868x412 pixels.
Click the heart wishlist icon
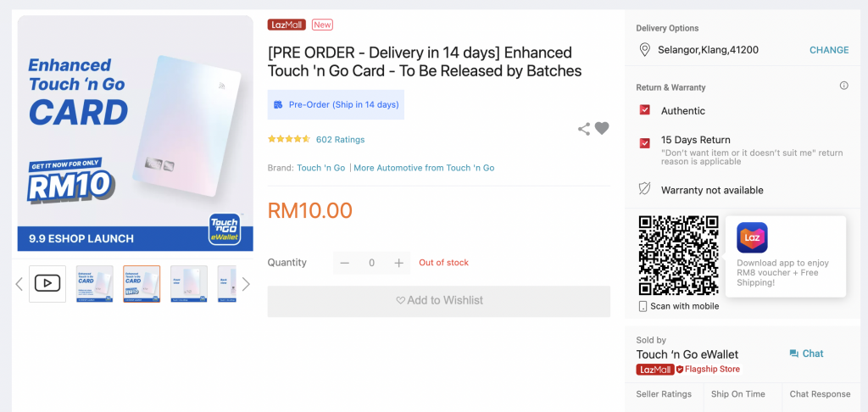[602, 129]
